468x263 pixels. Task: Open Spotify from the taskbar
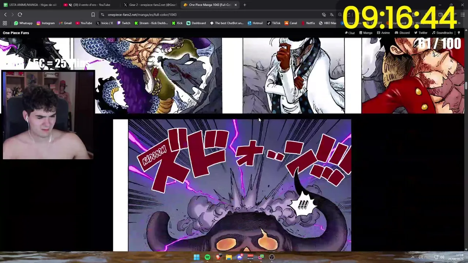point(207,257)
